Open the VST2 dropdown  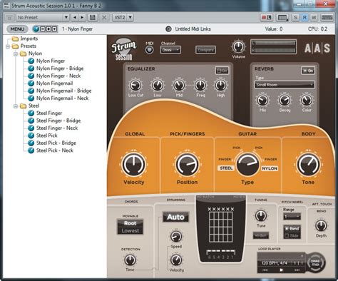coord(123,17)
